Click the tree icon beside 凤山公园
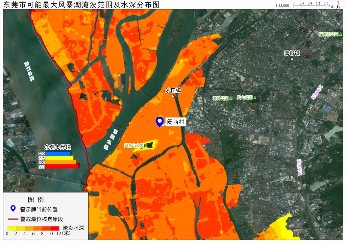This screenshot has height=243, width=346. click(x=255, y=97)
